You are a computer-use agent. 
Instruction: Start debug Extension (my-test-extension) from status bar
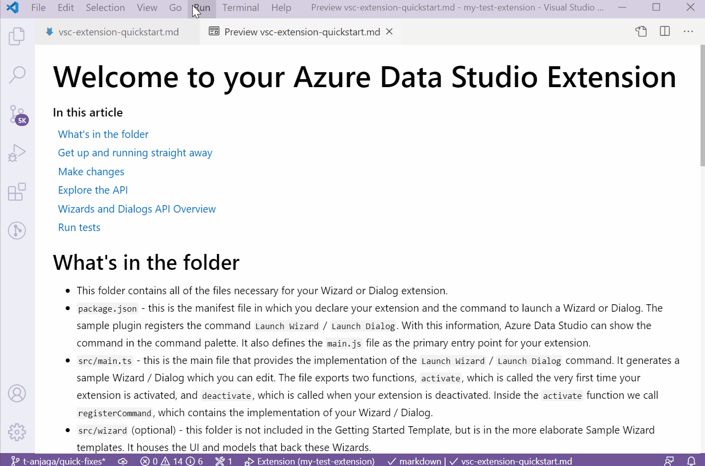(x=309, y=461)
